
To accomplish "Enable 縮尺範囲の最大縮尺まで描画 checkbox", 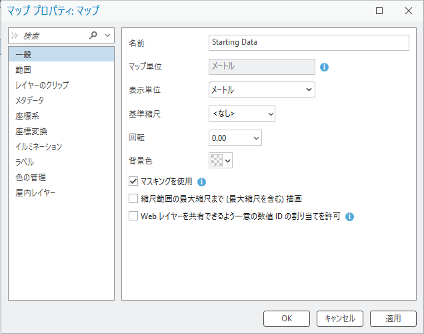I will tap(133, 198).
